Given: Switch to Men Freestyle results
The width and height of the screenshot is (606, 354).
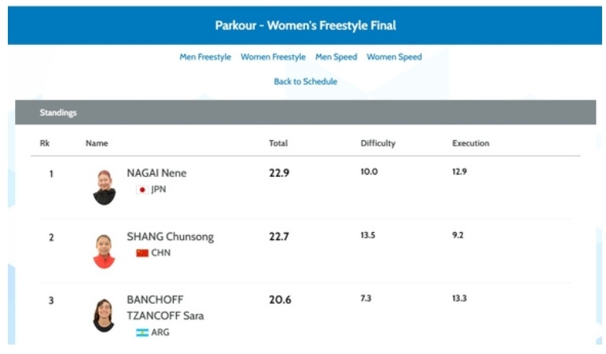Looking at the screenshot, I should click(205, 57).
